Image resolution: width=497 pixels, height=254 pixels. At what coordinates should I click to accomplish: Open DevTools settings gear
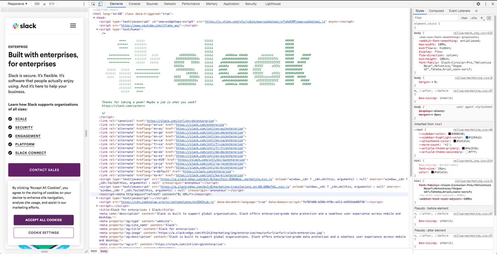pos(478,4)
